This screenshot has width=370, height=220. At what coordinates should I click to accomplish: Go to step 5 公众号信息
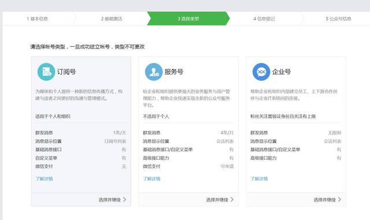point(338,19)
